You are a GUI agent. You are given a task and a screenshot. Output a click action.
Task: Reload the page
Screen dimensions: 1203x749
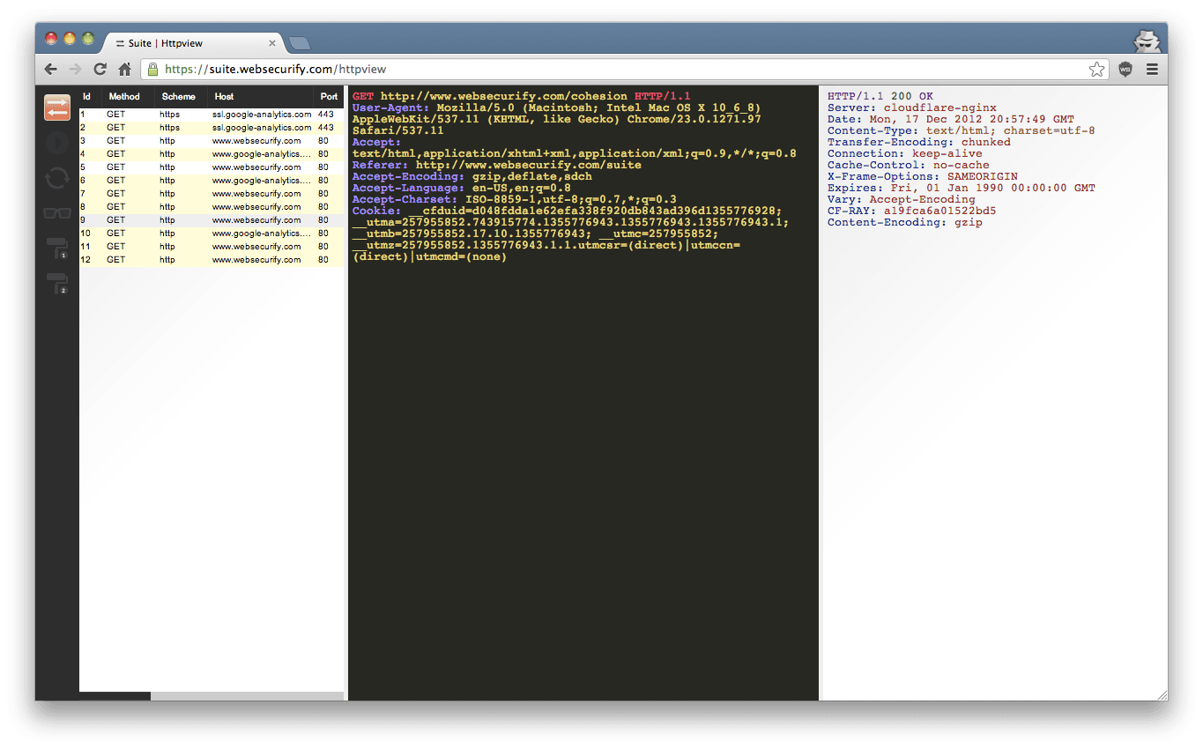(100, 69)
